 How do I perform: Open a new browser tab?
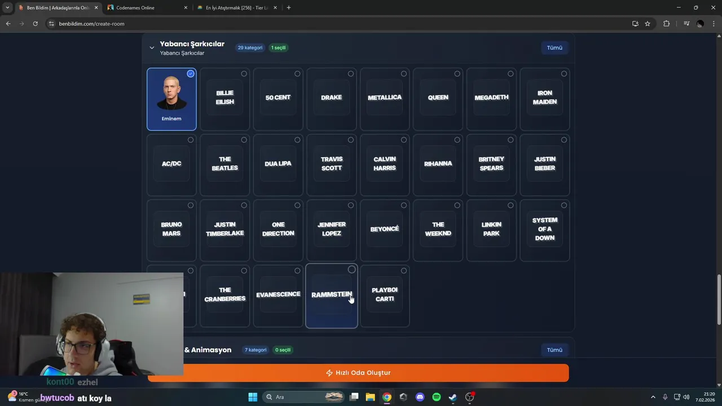289,8
